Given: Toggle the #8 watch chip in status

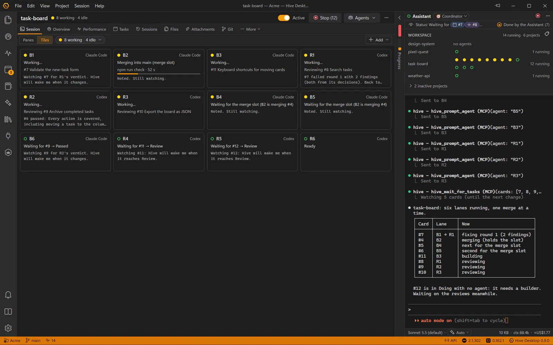Looking at the screenshot, I should pos(472,25).
